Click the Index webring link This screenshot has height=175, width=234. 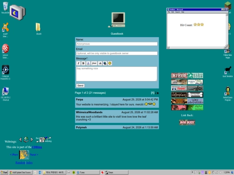(29, 162)
